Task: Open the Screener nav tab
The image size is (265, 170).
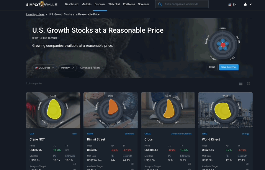Action: [143, 4]
